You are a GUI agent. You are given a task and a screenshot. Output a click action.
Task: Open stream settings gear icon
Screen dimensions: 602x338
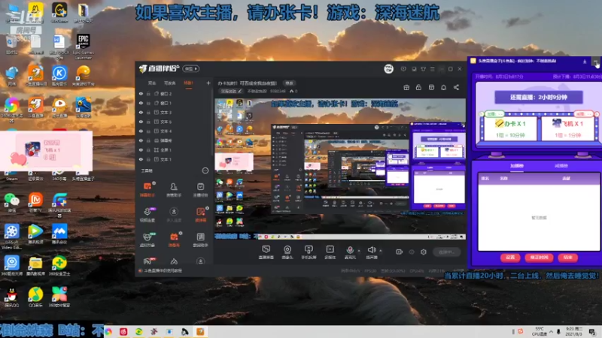[424, 252]
